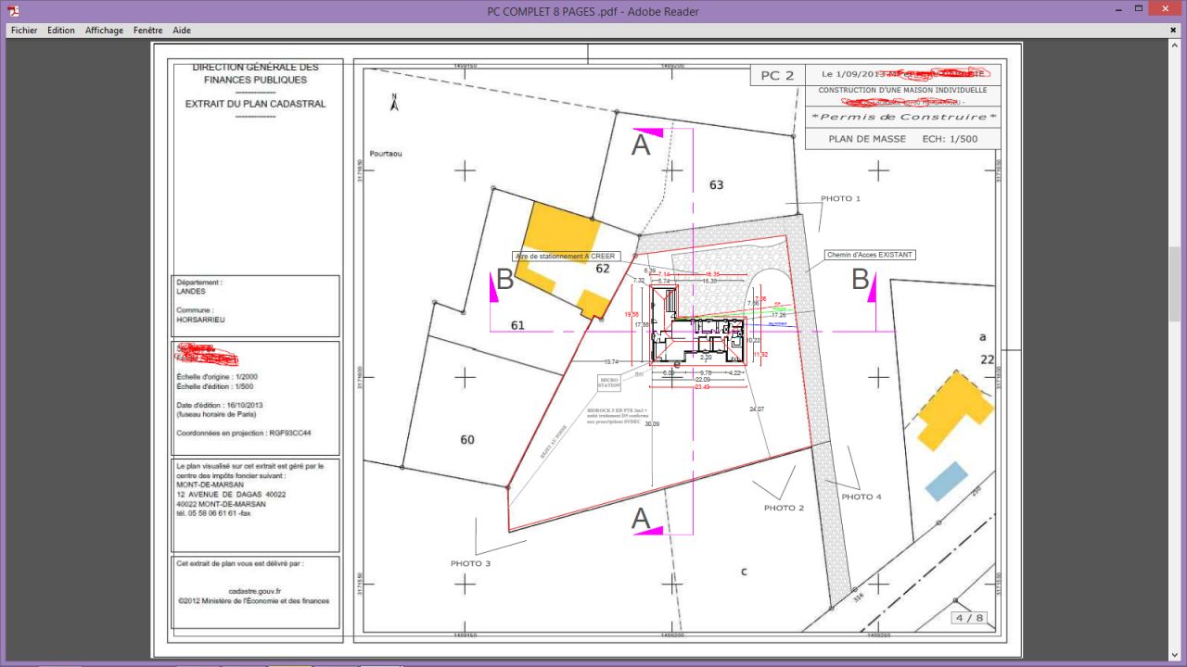The height and width of the screenshot is (667, 1187).
Task: Click "DIRECTION GÉNÉRALE DES FINANCES PUBLIQUES" heading
Action: click(x=255, y=73)
